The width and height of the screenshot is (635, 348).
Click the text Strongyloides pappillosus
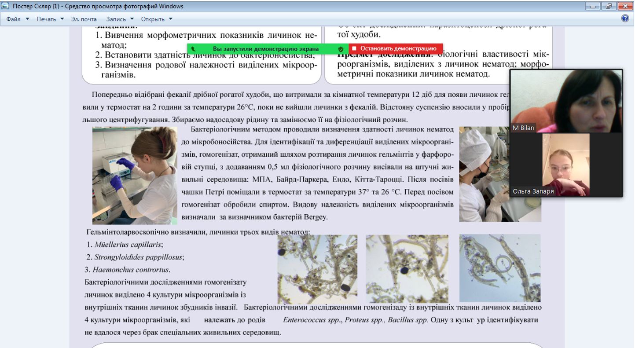click(139, 257)
